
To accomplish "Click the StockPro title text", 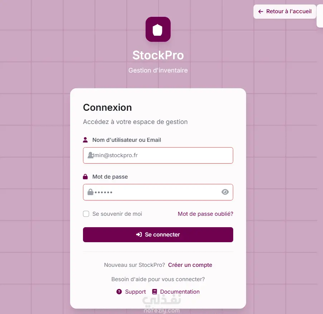I will 158,55.
